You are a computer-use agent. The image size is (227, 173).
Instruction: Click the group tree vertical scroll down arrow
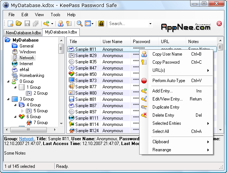(x=61, y=124)
